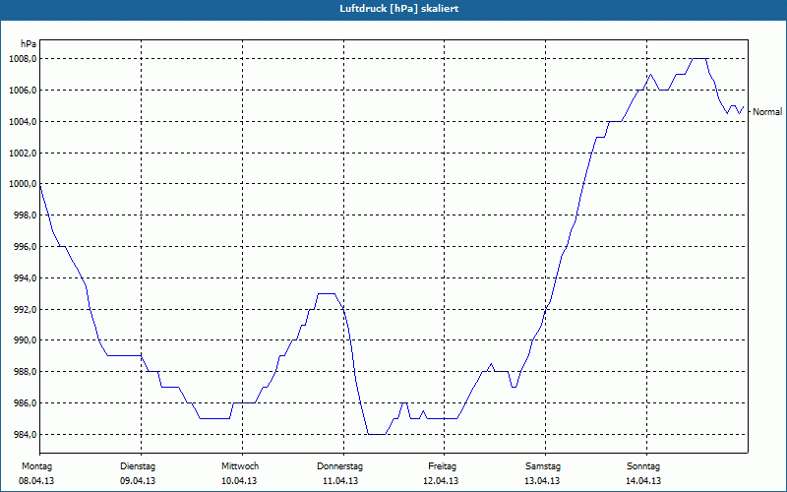
Task: Select the 996,0 axis value
Action: point(25,247)
